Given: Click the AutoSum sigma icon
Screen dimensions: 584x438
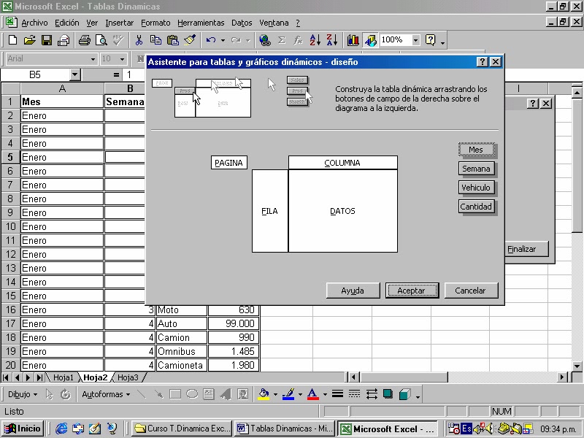Looking at the screenshot, I should [x=282, y=40].
